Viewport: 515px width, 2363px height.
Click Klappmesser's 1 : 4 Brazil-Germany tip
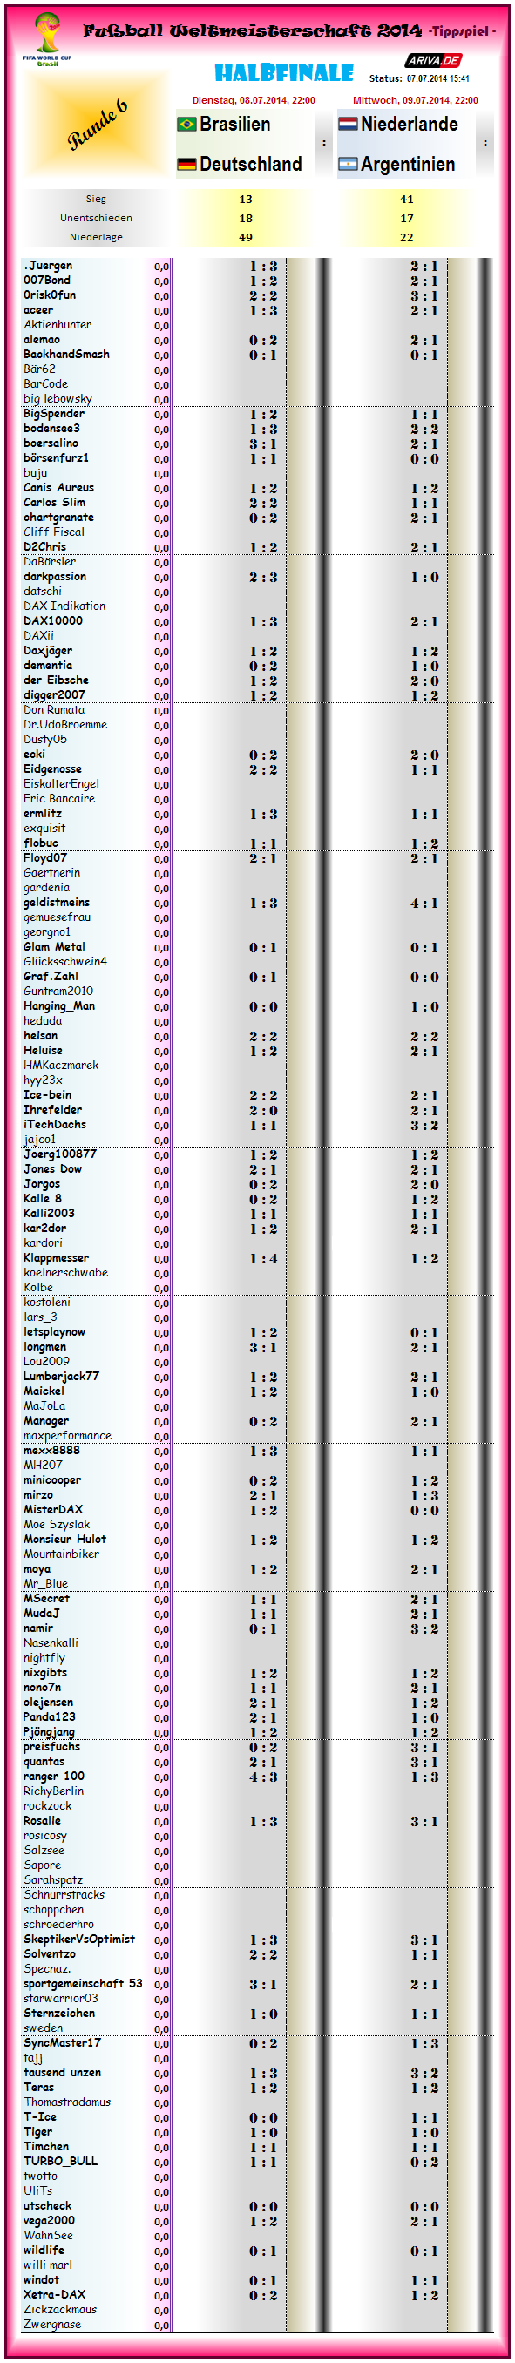pos(263,1258)
